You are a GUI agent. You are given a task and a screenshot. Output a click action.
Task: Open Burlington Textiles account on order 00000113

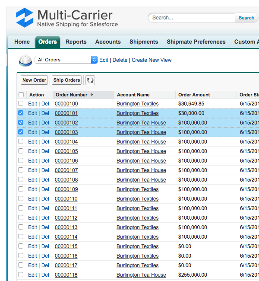coord(137,227)
